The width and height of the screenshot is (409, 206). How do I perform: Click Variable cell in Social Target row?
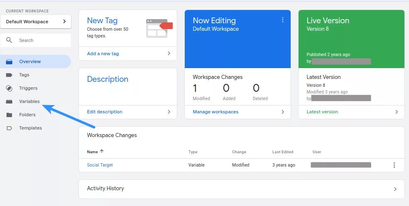pyautogui.click(x=196, y=165)
